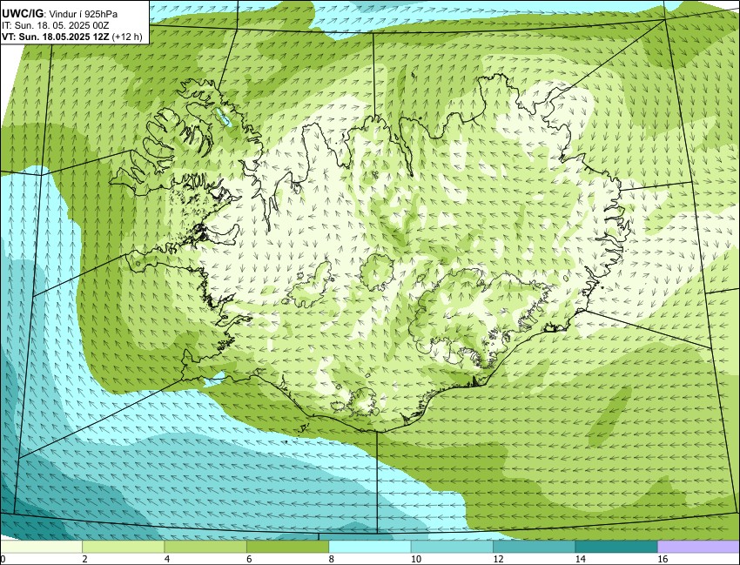Click the 'VT: Sun. 18.05.2025 12Z' line

(55, 37)
